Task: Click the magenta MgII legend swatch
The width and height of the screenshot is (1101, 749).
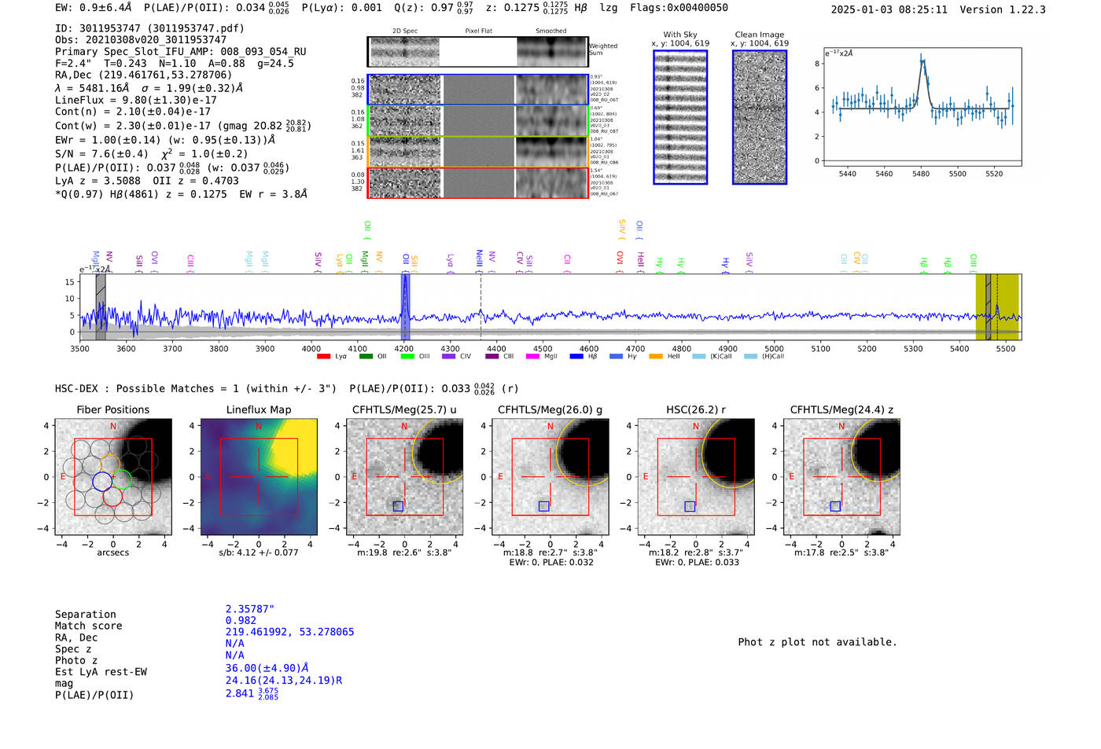Action: click(x=532, y=357)
